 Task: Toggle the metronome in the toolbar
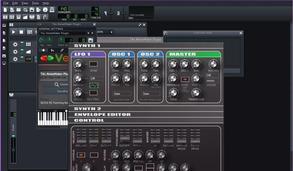pyautogui.click(x=52, y=10)
